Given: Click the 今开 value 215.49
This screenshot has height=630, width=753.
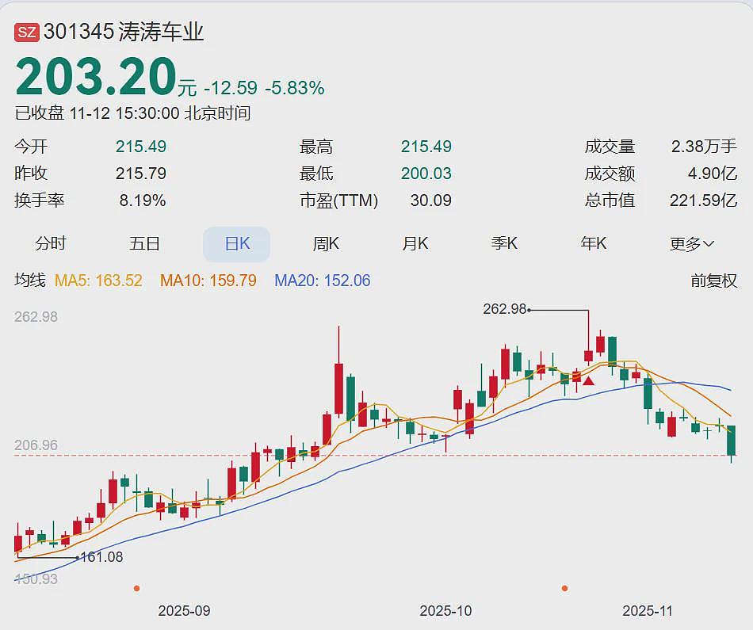Looking at the screenshot, I should (x=141, y=147).
